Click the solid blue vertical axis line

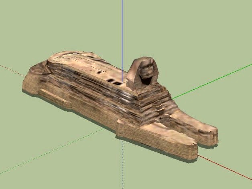click(x=122, y=41)
